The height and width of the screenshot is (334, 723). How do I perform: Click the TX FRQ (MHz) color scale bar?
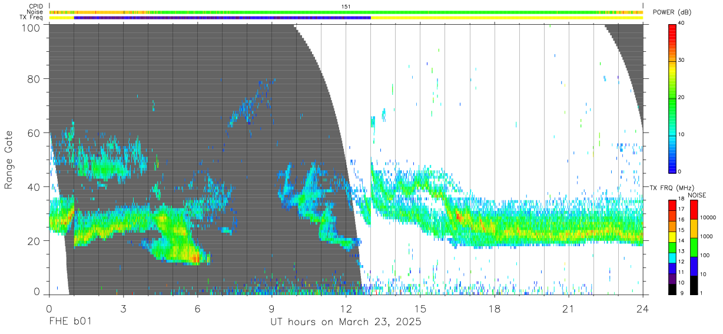pyautogui.click(x=672, y=247)
